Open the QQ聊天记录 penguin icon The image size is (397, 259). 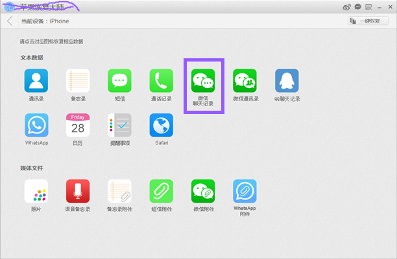point(287,80)
